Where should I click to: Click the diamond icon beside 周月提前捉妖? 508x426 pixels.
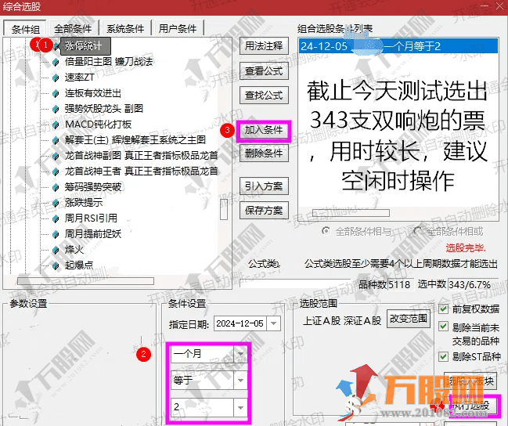[56, 234]
